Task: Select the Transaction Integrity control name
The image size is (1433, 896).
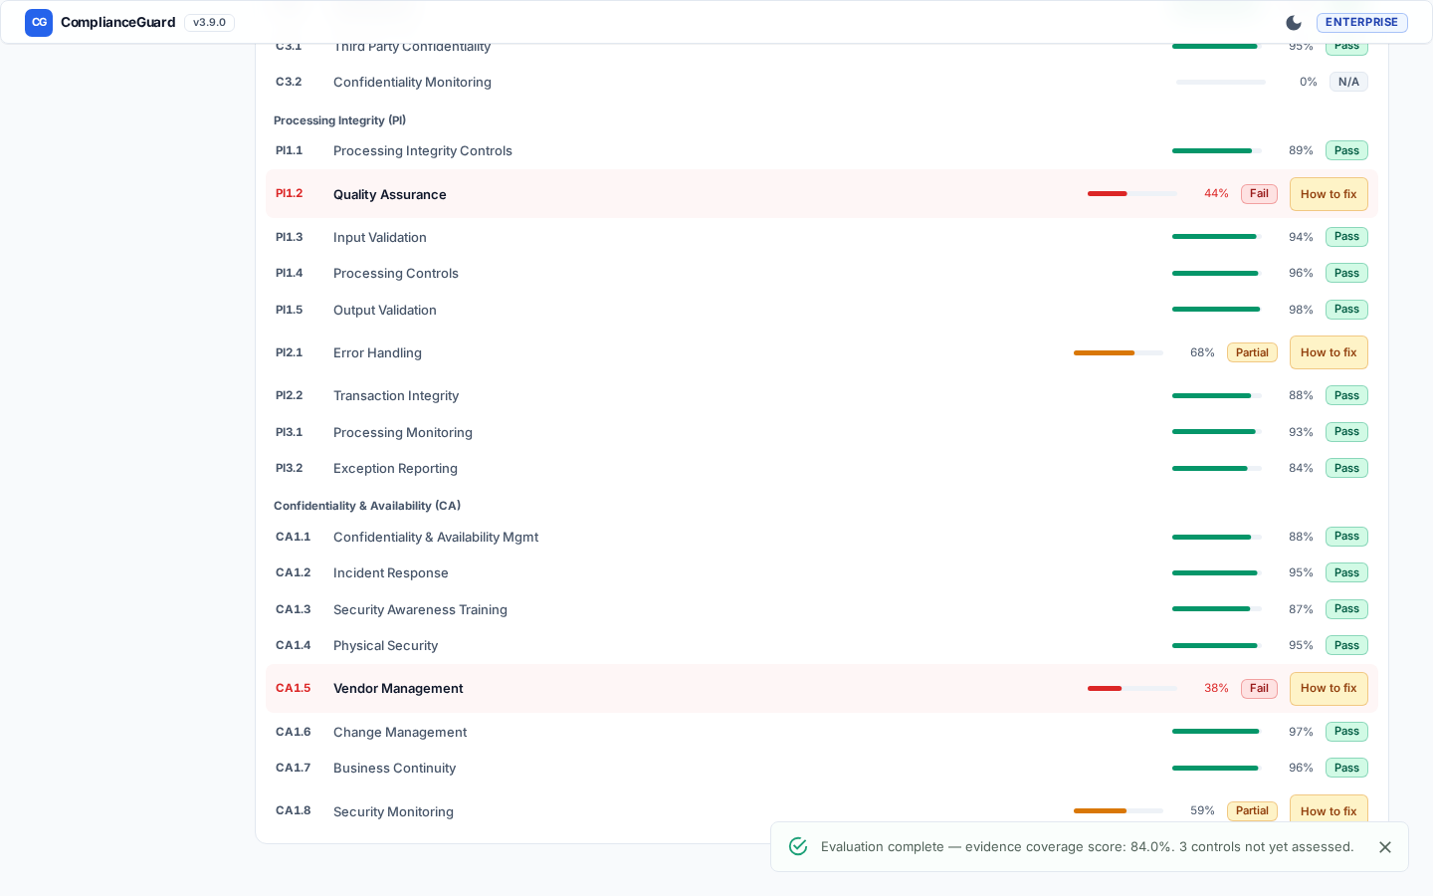Action: click(x=396, y=395)
